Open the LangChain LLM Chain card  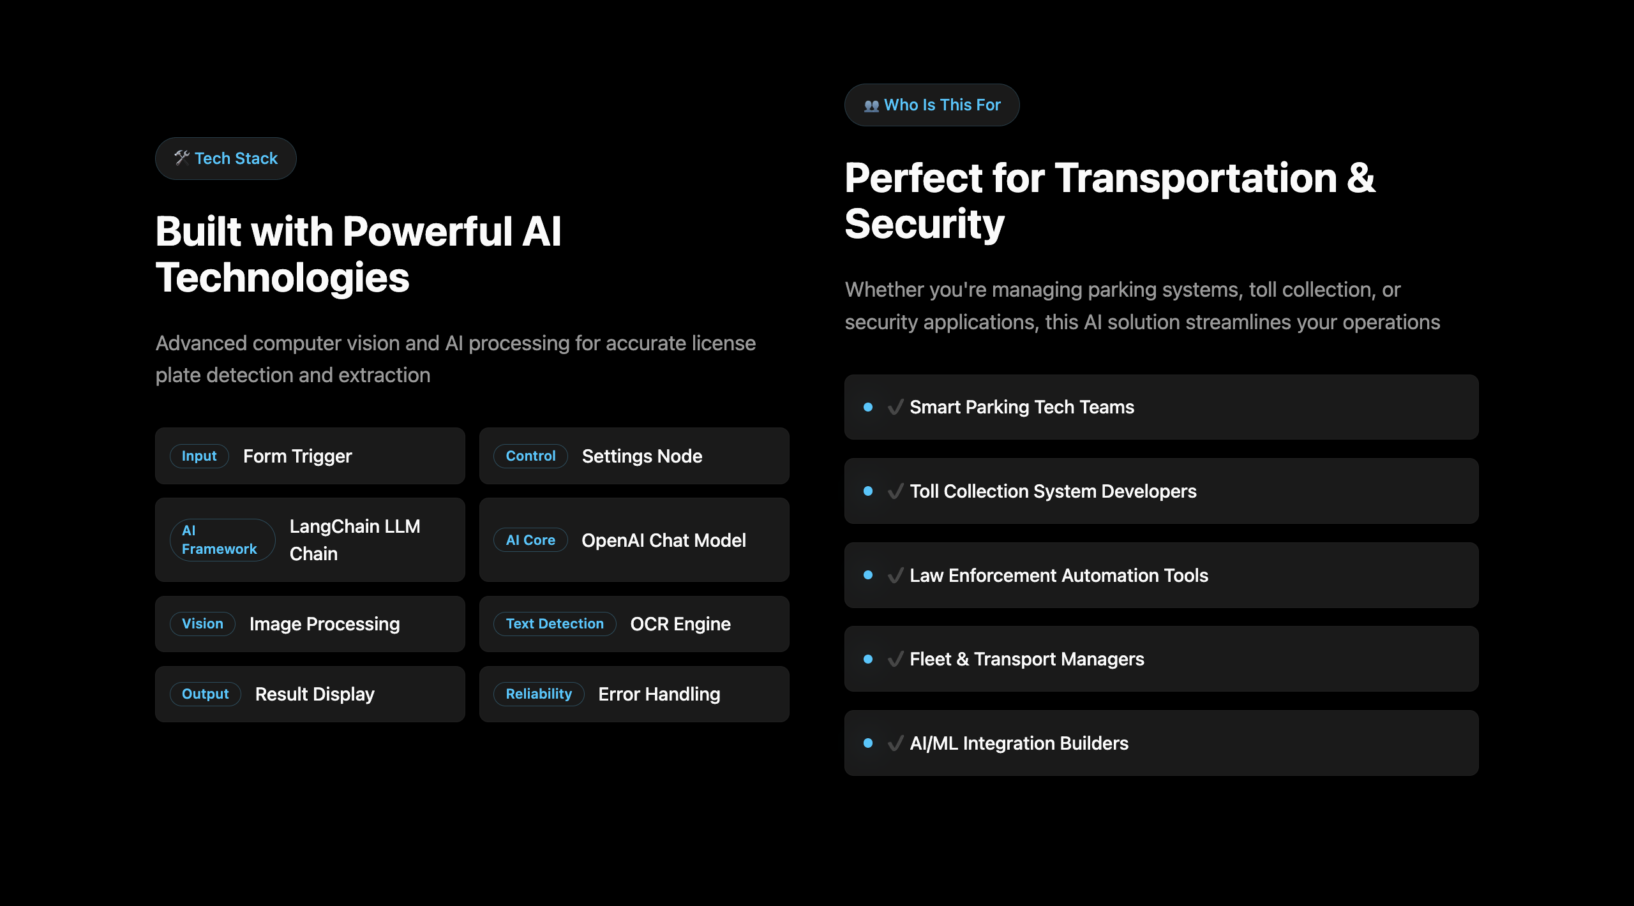[x=310, y=540]
